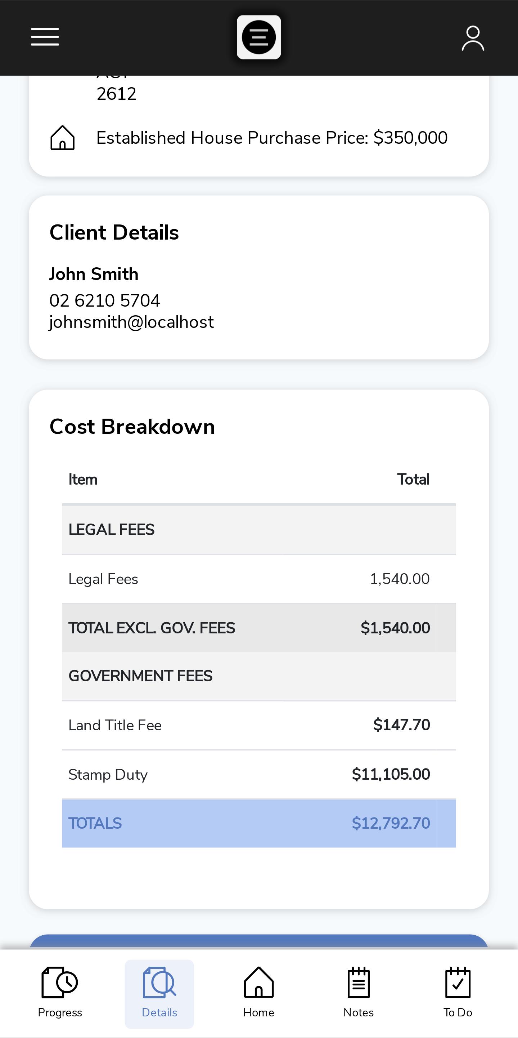Select the TOTALS highlighted row

click(x=259, y=823)
